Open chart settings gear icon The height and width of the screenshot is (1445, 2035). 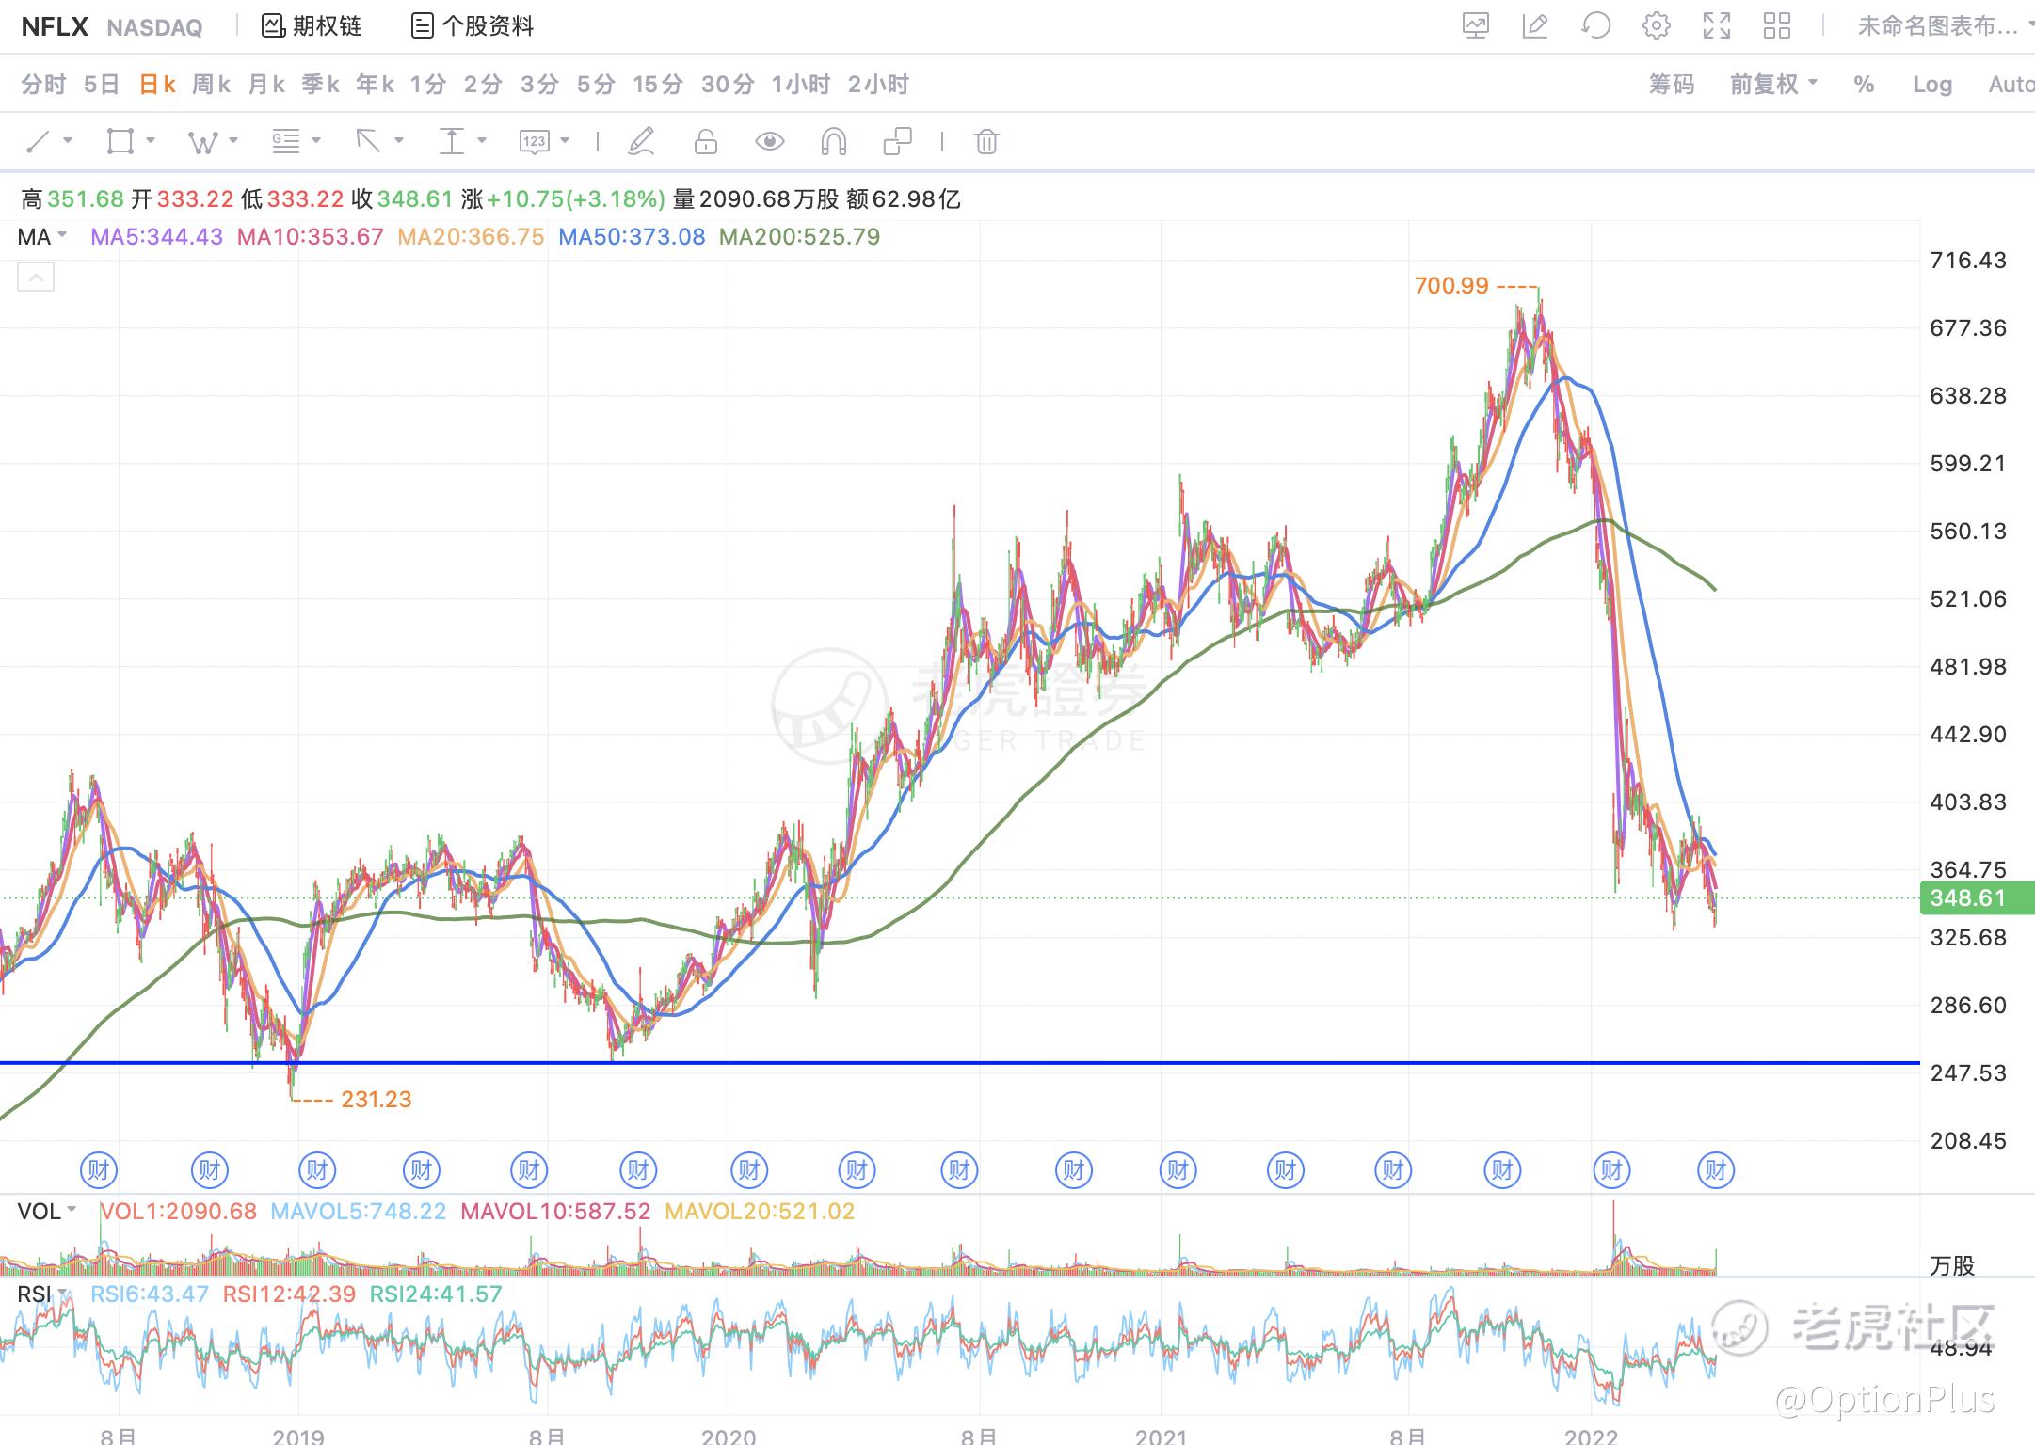click(x=1656, y=25)
